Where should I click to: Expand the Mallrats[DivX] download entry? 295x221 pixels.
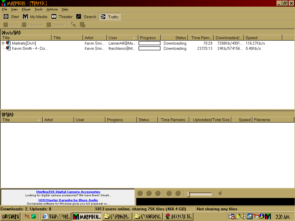coord(3,43)
